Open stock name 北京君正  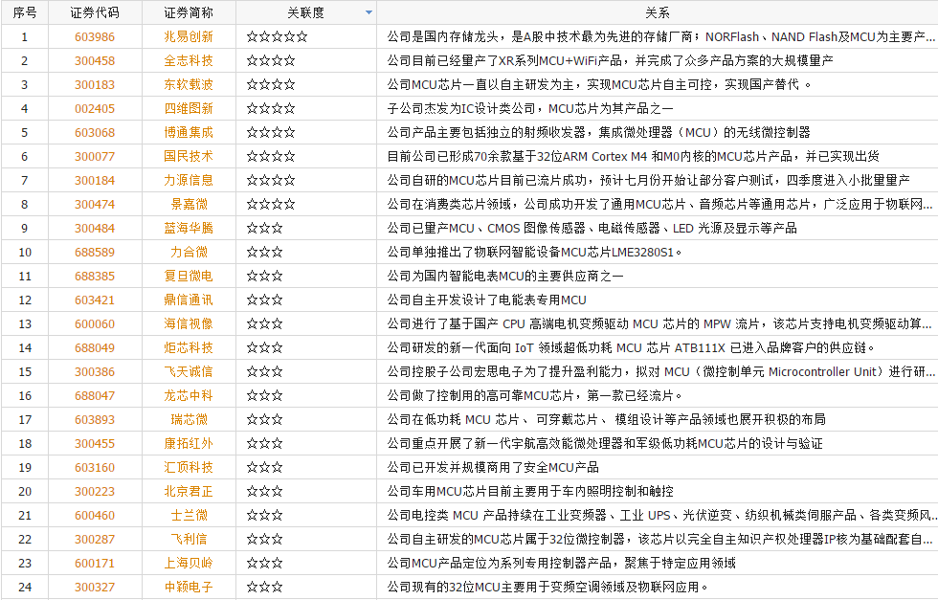click(189, 491)
